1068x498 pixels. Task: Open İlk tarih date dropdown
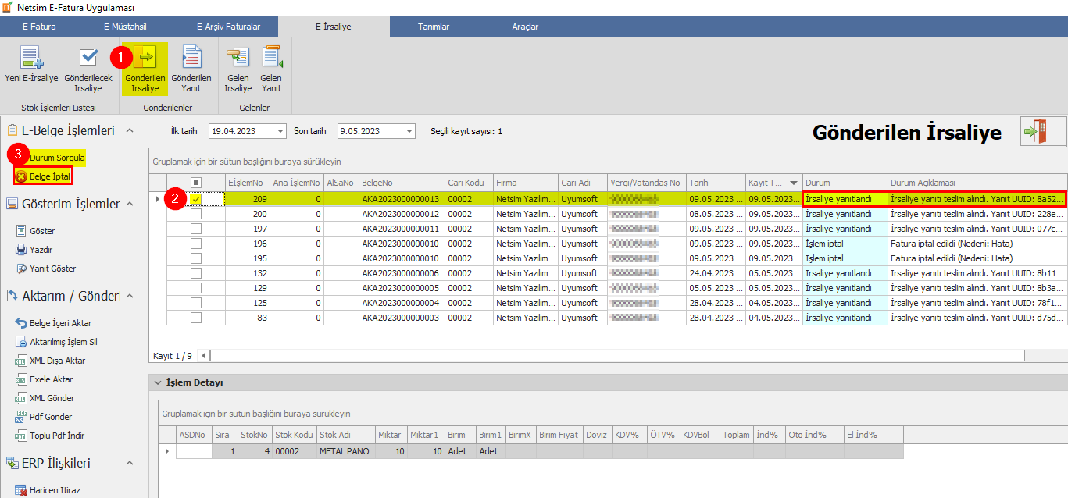pos(280,131)
